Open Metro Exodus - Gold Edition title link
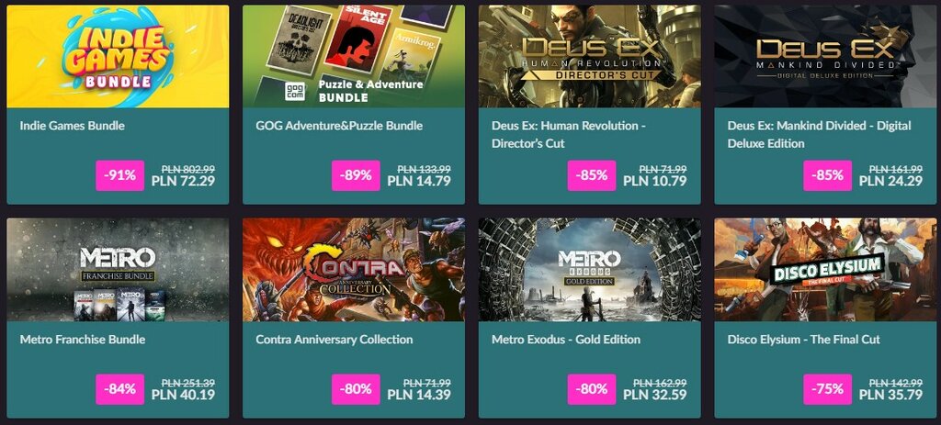The height and width of the screenshot is (425, 941). pyautogui.click(x=566, y=340)
